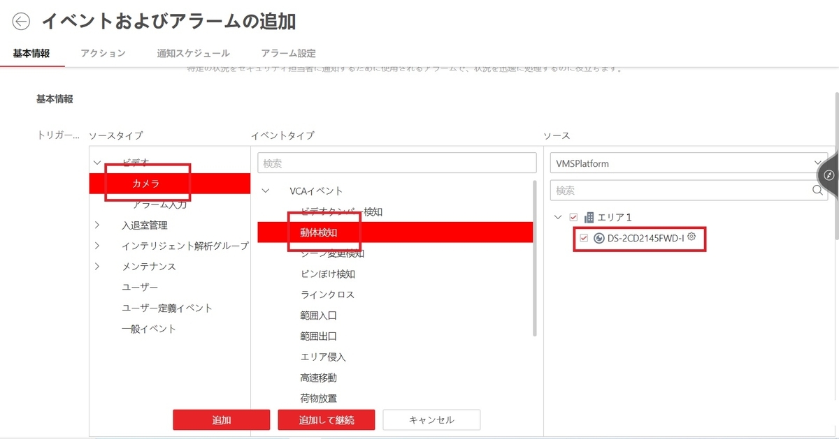Open the quick access compass flyout on right edge
839x439 pixels.
click(x=829, y=176)
